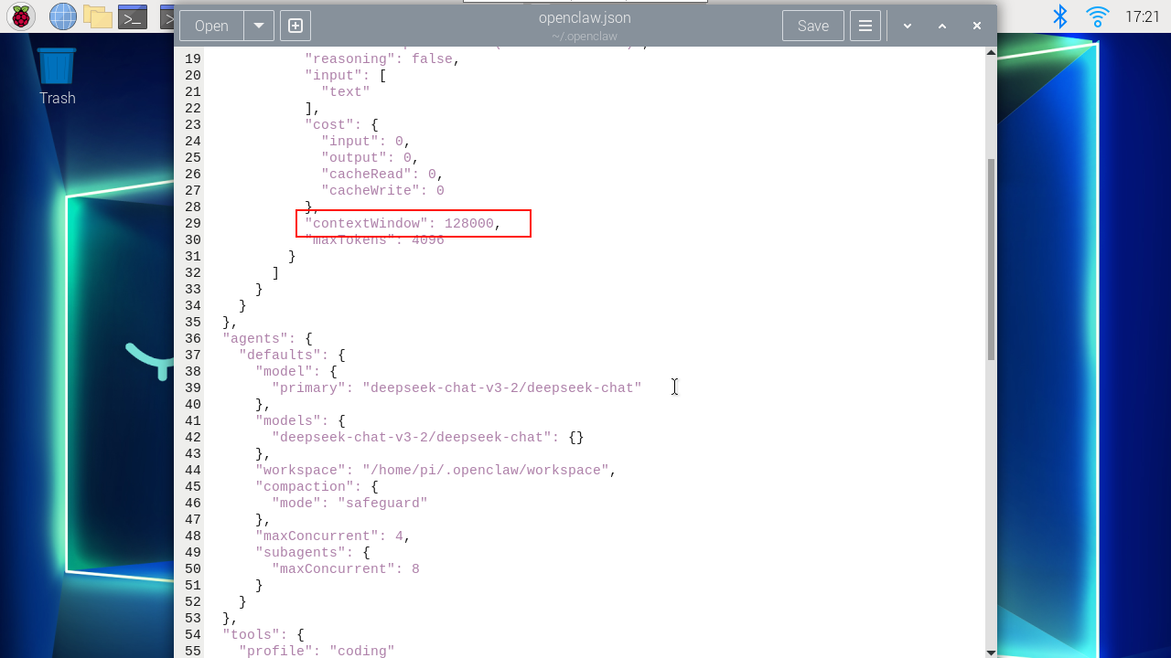Click the "cacheWrite": 0 line
This screenshot has width=1171, height=658.
382,191
